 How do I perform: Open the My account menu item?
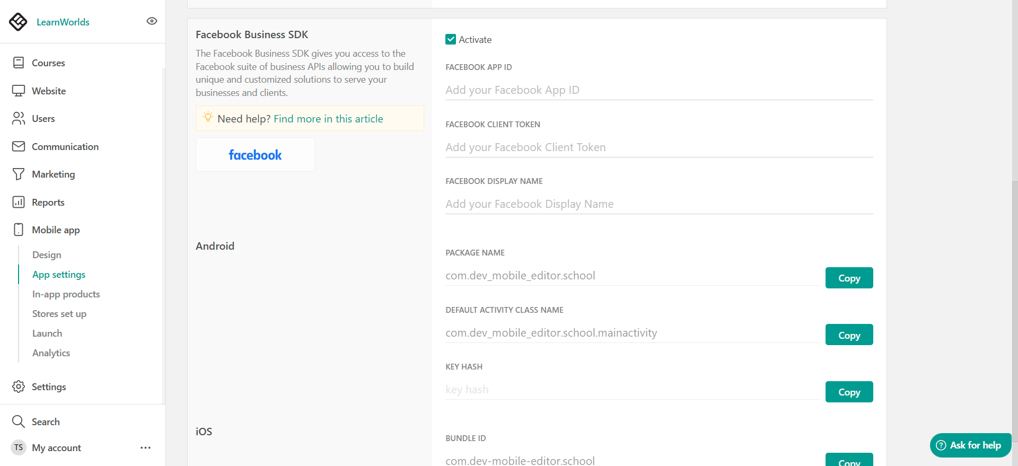pos(56,448)
